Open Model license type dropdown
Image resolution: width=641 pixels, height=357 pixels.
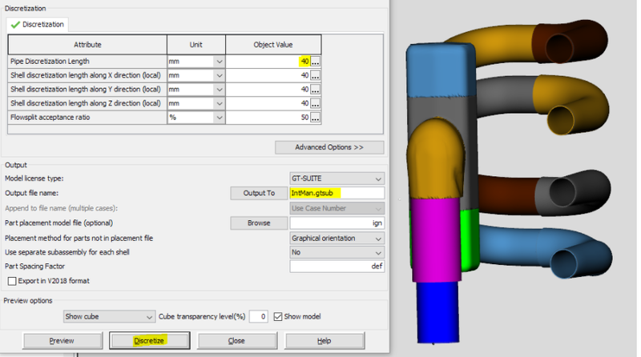click(x=337, y=178)
